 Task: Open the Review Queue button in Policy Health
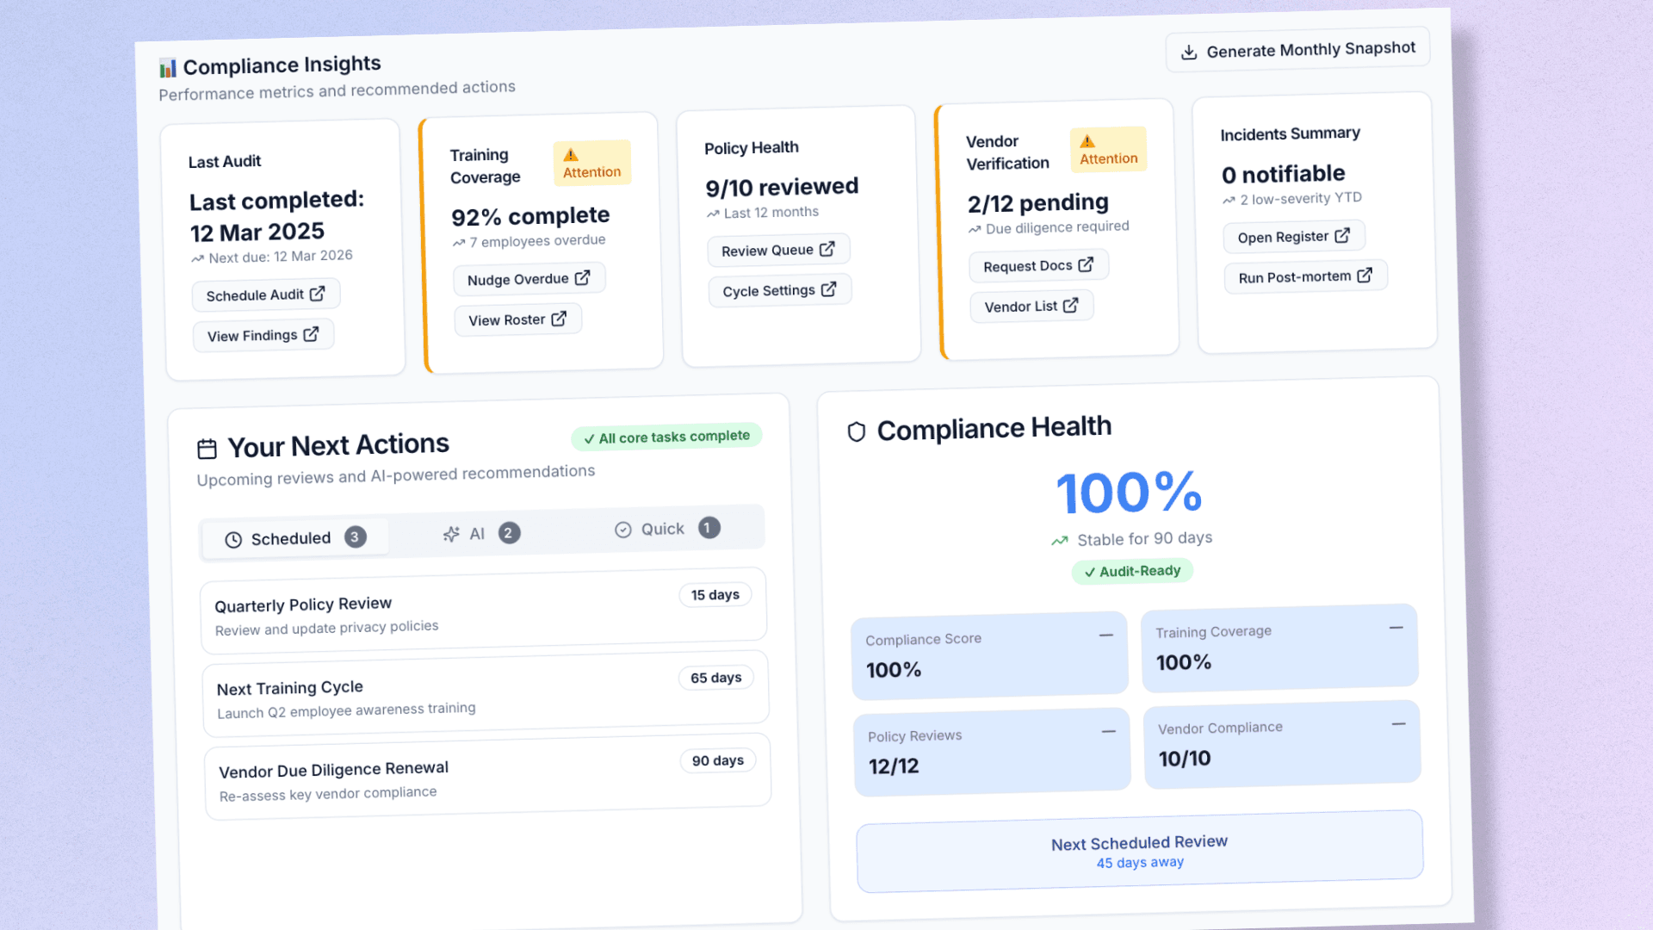click(x=777, y=250)
